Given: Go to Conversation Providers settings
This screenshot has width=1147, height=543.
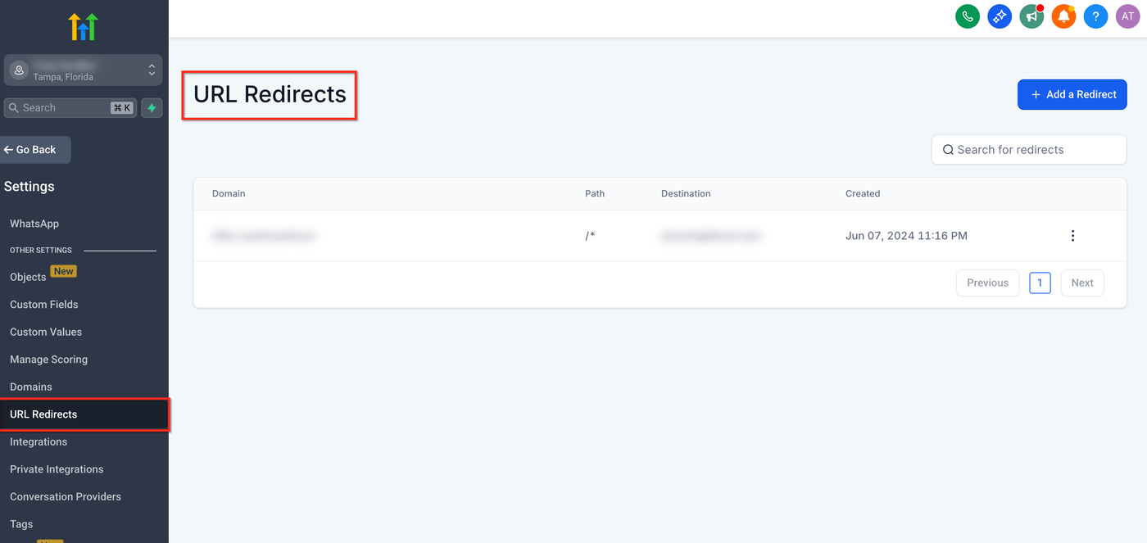Looking at the screenshot, I should click(66, 497).
